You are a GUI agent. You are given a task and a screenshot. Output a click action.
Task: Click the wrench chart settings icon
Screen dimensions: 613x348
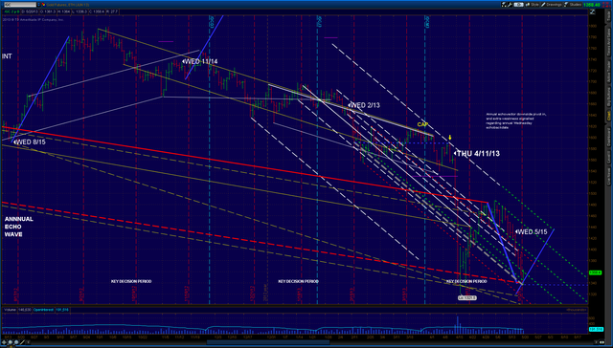click(511, 5)
